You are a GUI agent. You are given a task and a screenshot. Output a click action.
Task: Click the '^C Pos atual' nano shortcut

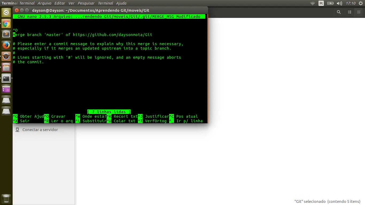coord(184,116)
